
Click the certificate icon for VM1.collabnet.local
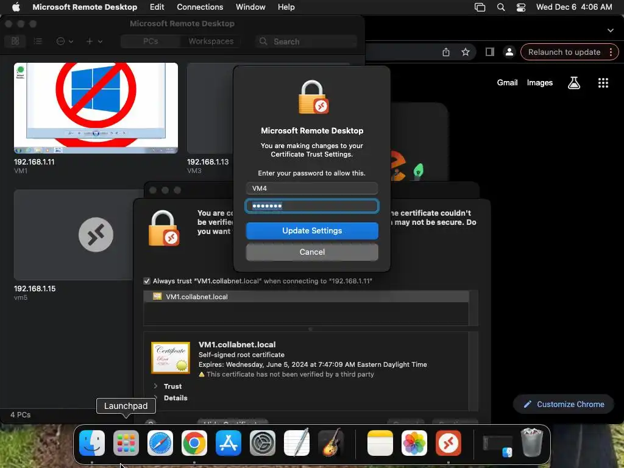click(x=171, y=358)
